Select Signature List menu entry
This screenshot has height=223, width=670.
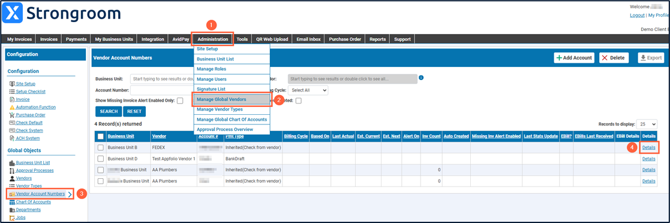[x=232, y=89]
